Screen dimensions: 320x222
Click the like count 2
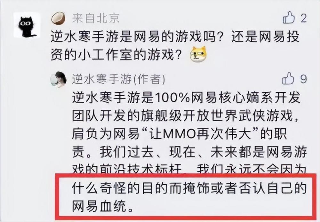click(303, 18)
